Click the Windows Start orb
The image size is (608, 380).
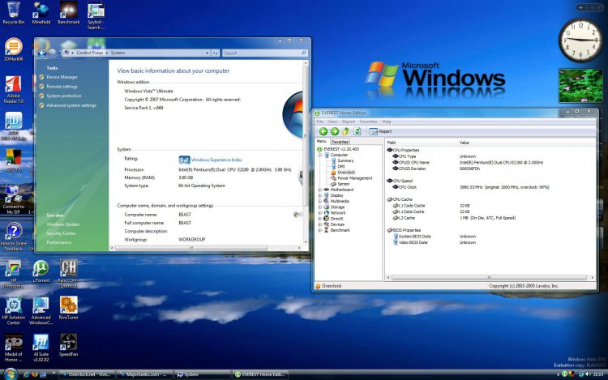10,374
